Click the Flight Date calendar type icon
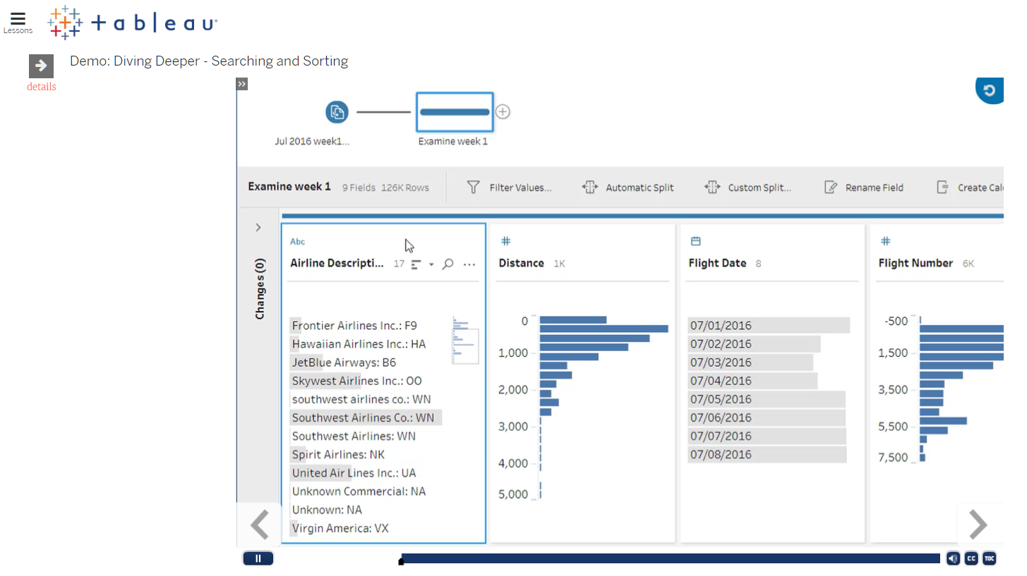1027x576 pixels. [695, 241]
